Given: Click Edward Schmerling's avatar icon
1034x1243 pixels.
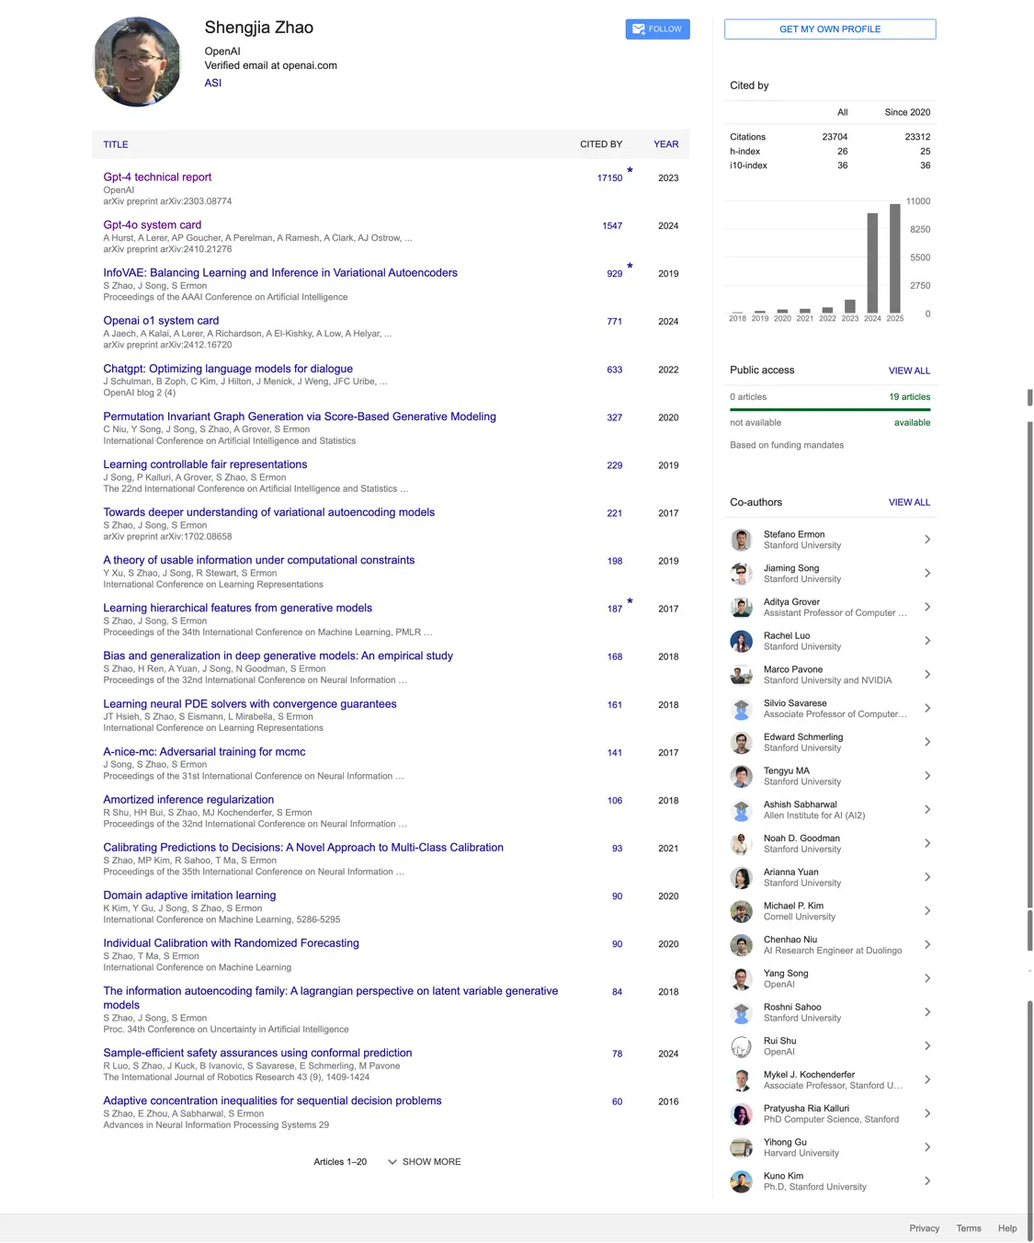Looking at the screenshot, I should point(741,742).
